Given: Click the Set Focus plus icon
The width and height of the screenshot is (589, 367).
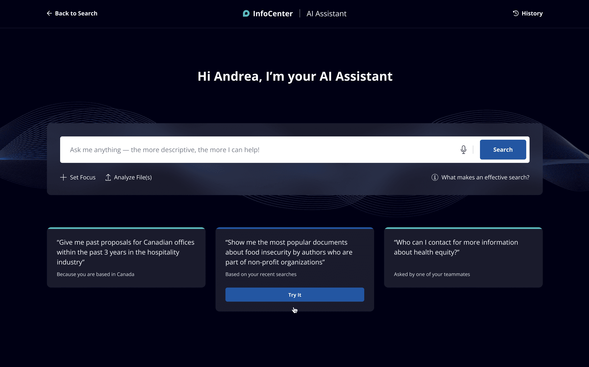Looking at the screenshot, I should (63, 177).
